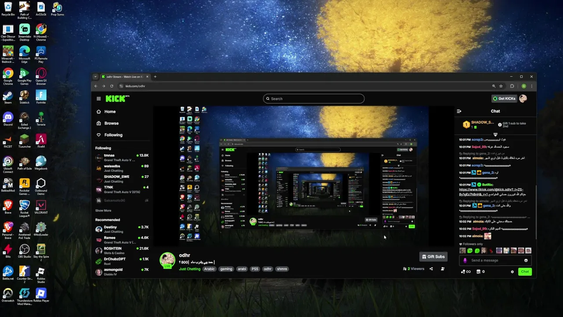Open DrChubzDPT recommended channel
Screen dimensions: 563x317
pos(122,261)
